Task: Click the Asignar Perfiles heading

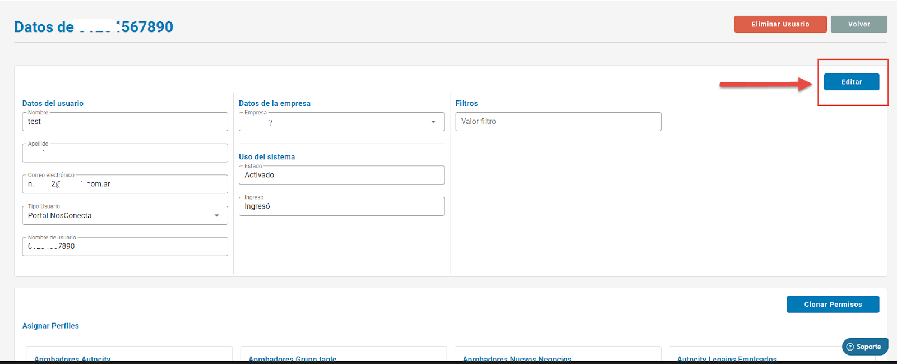Action: coord(50,326)
